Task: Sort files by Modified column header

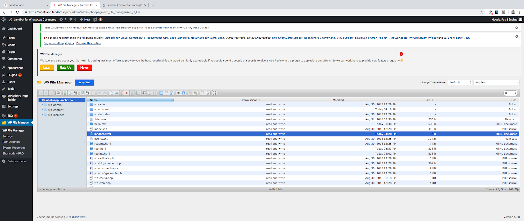Action: point(338,100)
